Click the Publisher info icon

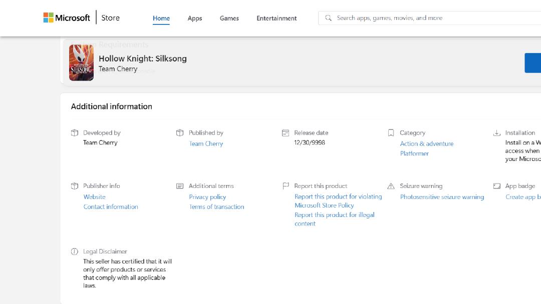tap(75, 186)
